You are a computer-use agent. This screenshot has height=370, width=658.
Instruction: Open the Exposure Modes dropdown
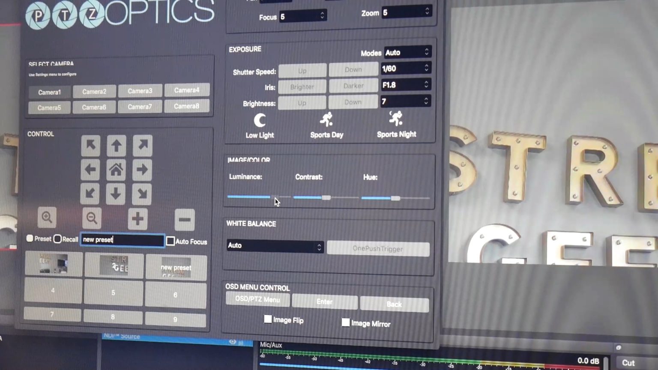(406, 52)
